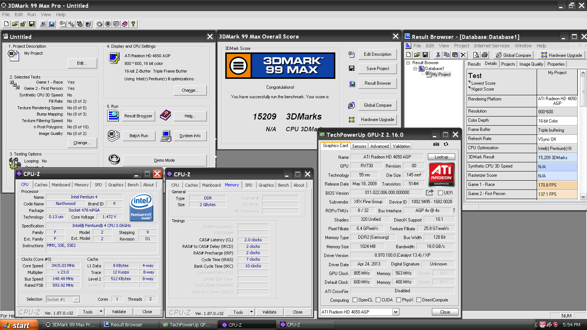Viewport: 587px width, 330px height.
Task: Open Tools dropdown arrow in Memory CPU-Z window
Action: tap(251, 312)
